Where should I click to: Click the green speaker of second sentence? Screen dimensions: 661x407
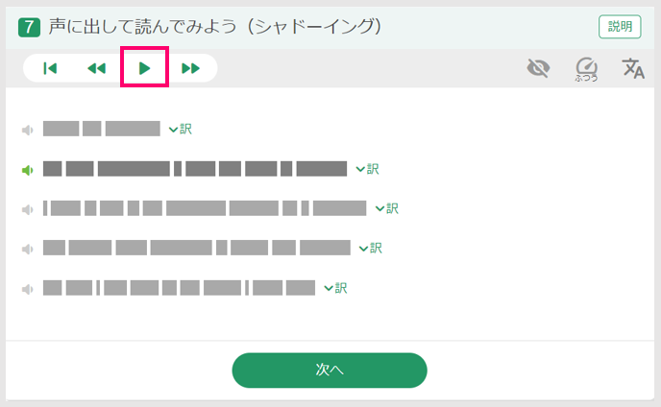[28, 170]
